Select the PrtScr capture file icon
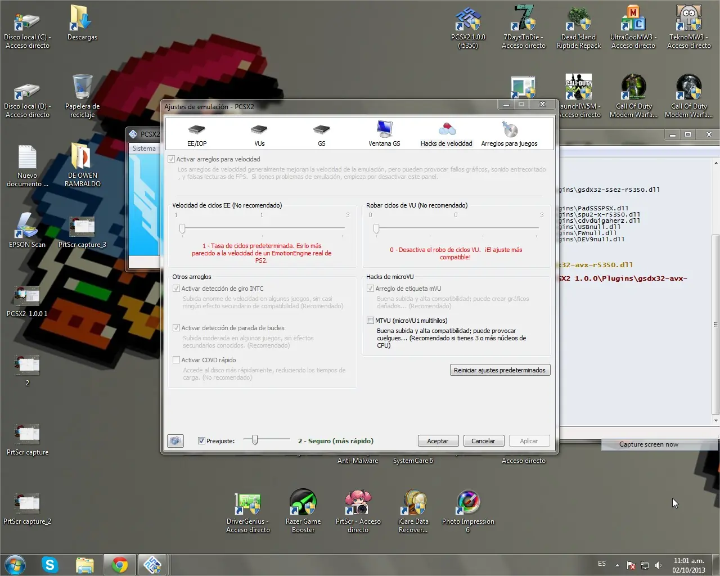This screenshot has height=576, width=720. pyautogui.click(x=27, y=440)
